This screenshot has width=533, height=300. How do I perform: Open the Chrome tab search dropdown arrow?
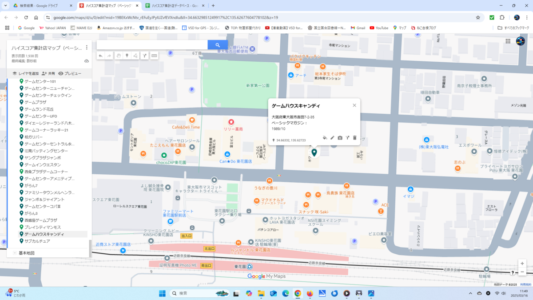(x=6, y=6)
